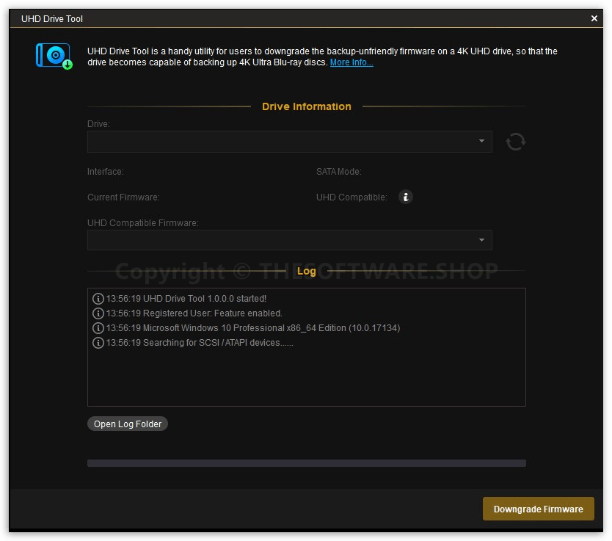Click the 'Interface:' label
This screenshot has width=612, height=541.
[106, 172]
